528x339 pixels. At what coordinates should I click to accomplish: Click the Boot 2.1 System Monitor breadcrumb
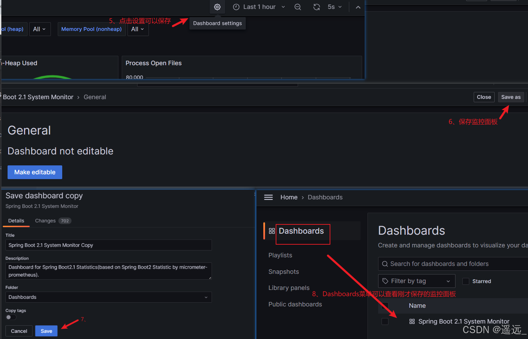pos(38,97)
